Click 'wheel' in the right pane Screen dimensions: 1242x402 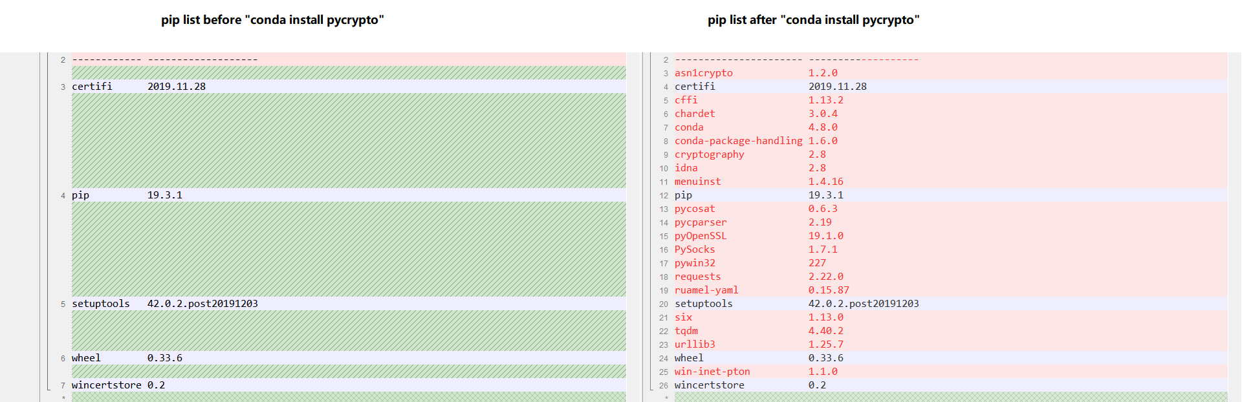click(x=689, y=358)
